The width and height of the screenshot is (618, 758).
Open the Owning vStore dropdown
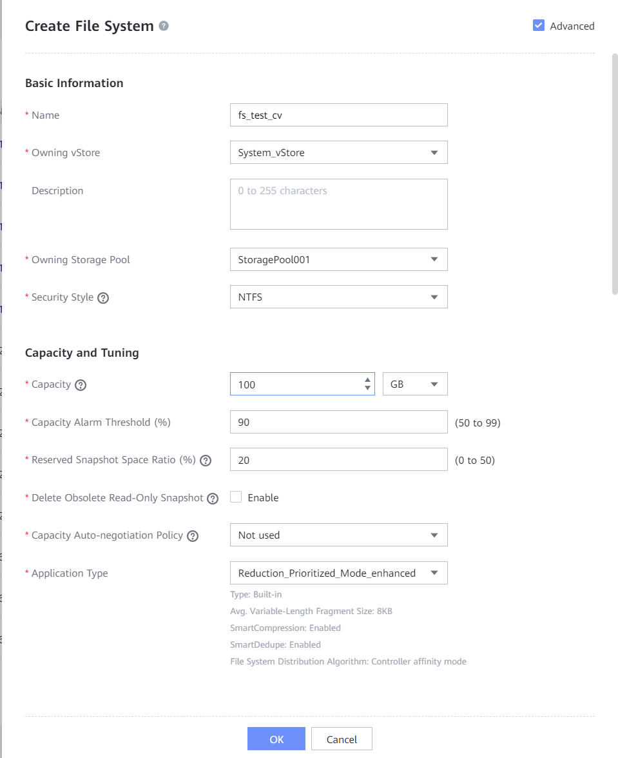pos(338,153)
